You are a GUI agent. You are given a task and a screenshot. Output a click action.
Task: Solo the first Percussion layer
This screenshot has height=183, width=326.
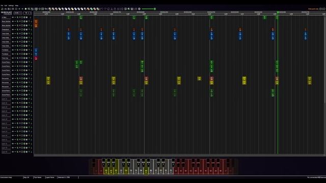point(20,78)
